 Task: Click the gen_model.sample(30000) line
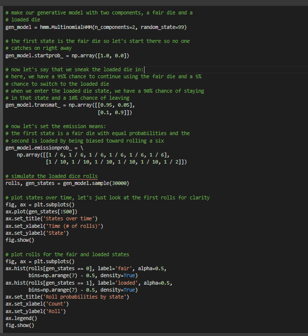67,183
